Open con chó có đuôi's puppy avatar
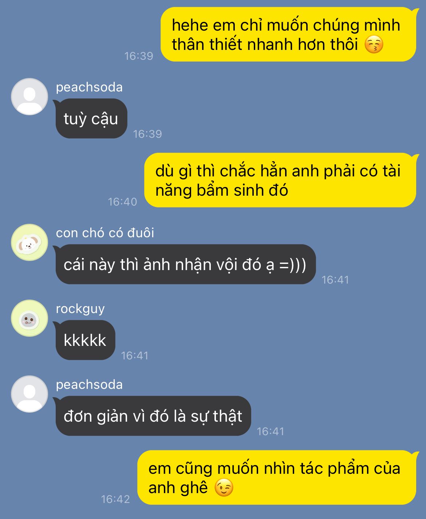The width and height of the screenshot is (426, 519). pos(29,242)
